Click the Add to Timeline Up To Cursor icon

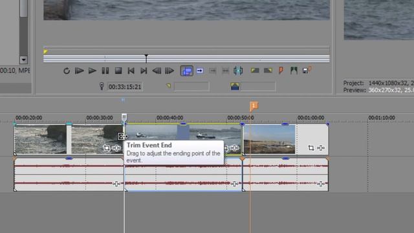pyautogui.click(x=200, y=71)
